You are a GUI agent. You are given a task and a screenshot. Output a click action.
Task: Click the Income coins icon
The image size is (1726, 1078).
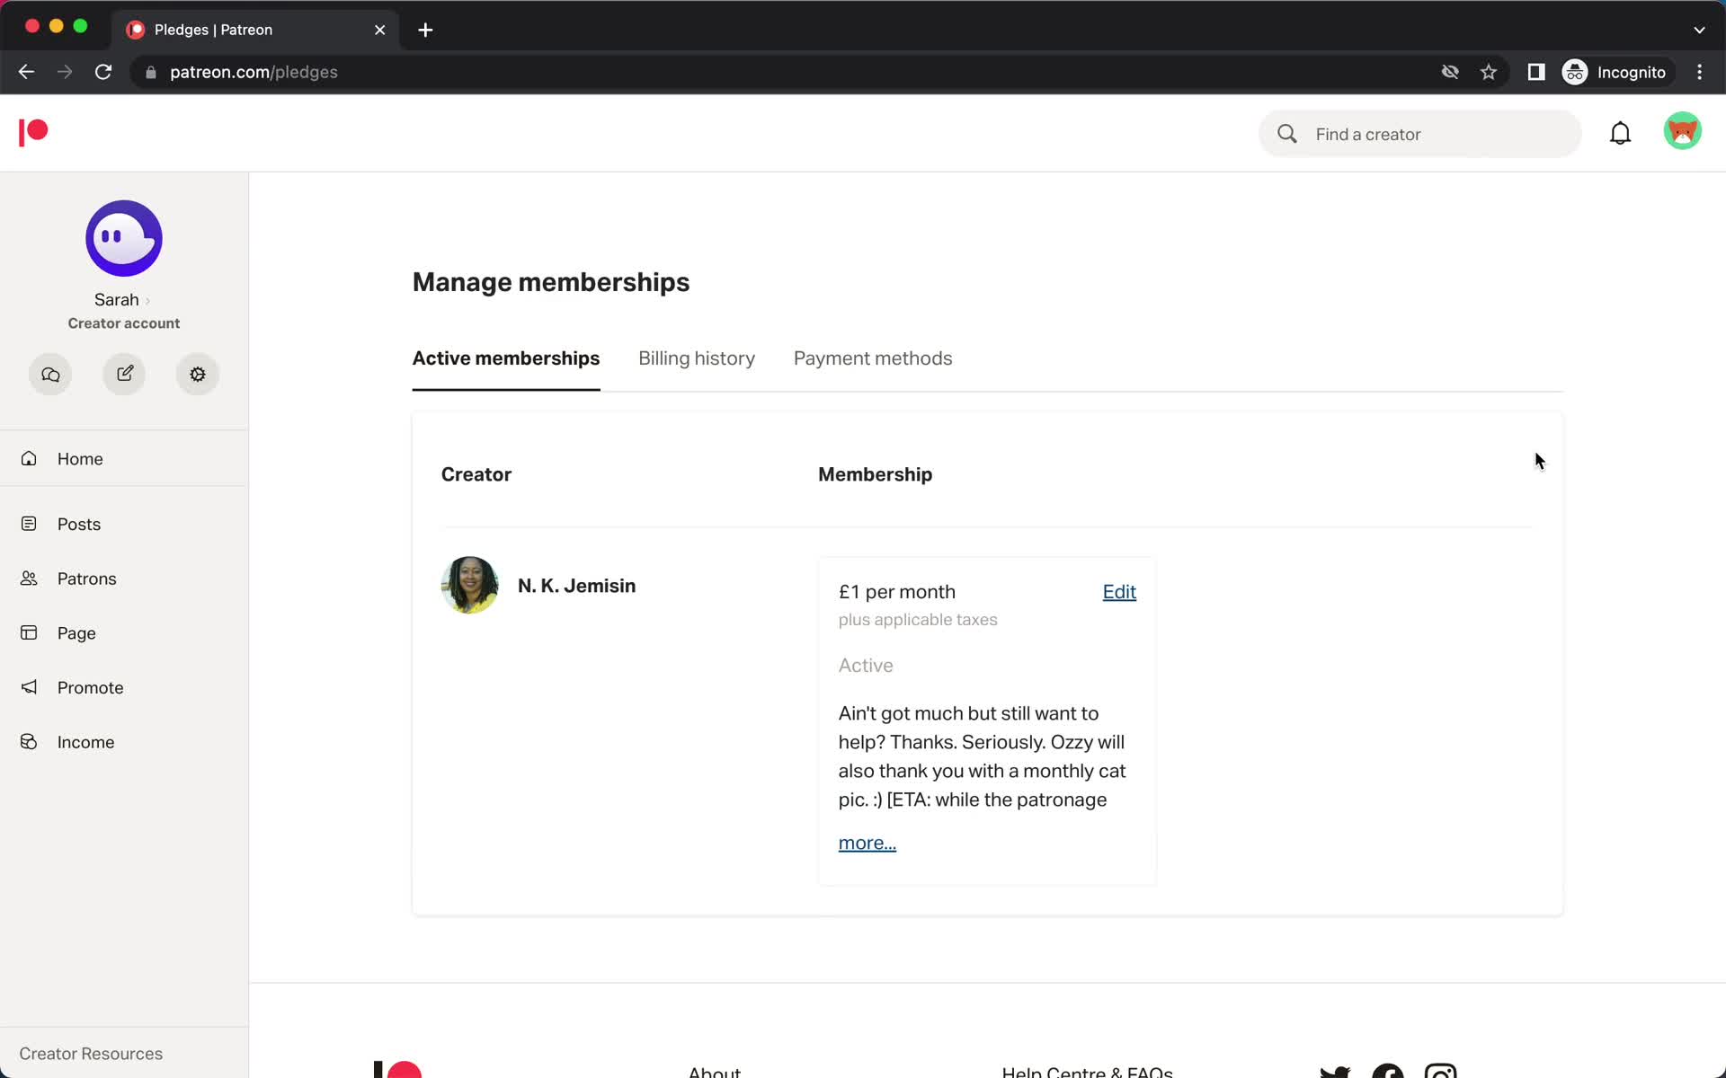coord(29,742)
